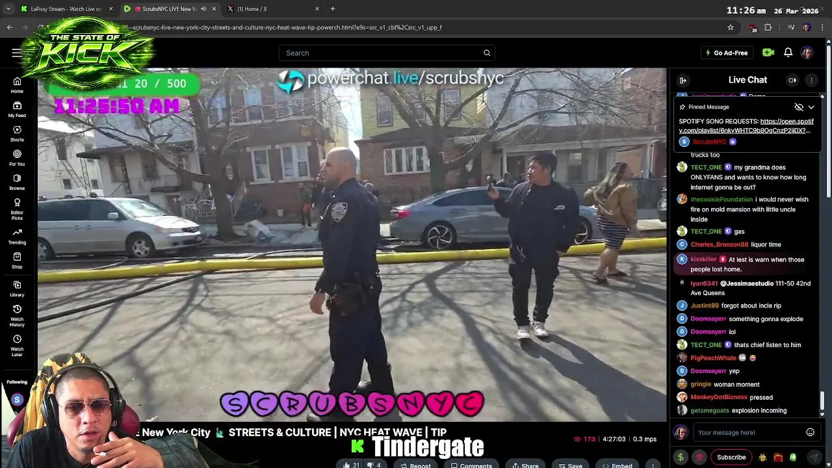Open the Comments button

tap(470, 464)
